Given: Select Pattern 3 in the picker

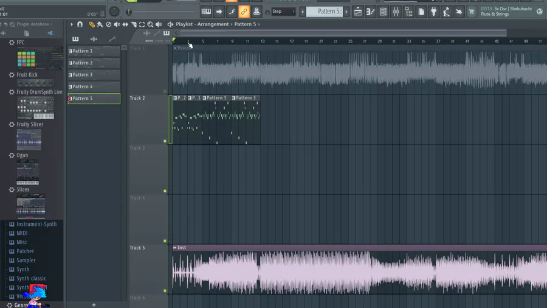Looking at the screenshot, I should pyautogui.click(x=94, y=75).
